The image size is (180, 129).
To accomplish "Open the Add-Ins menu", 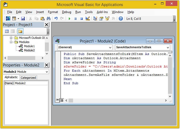I will (x=102, y=12).
